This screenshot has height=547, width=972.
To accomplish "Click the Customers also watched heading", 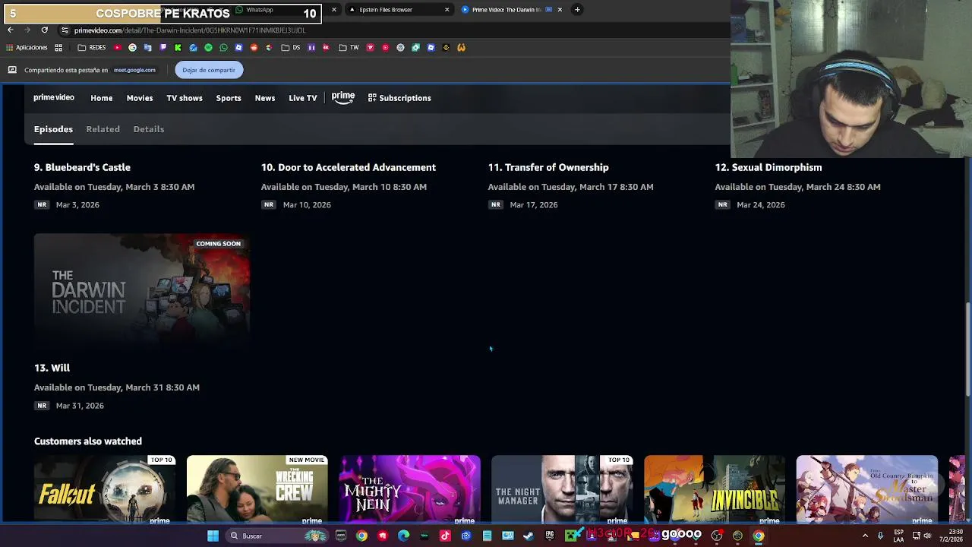I will pyautogui.click(x=88, y=441).
